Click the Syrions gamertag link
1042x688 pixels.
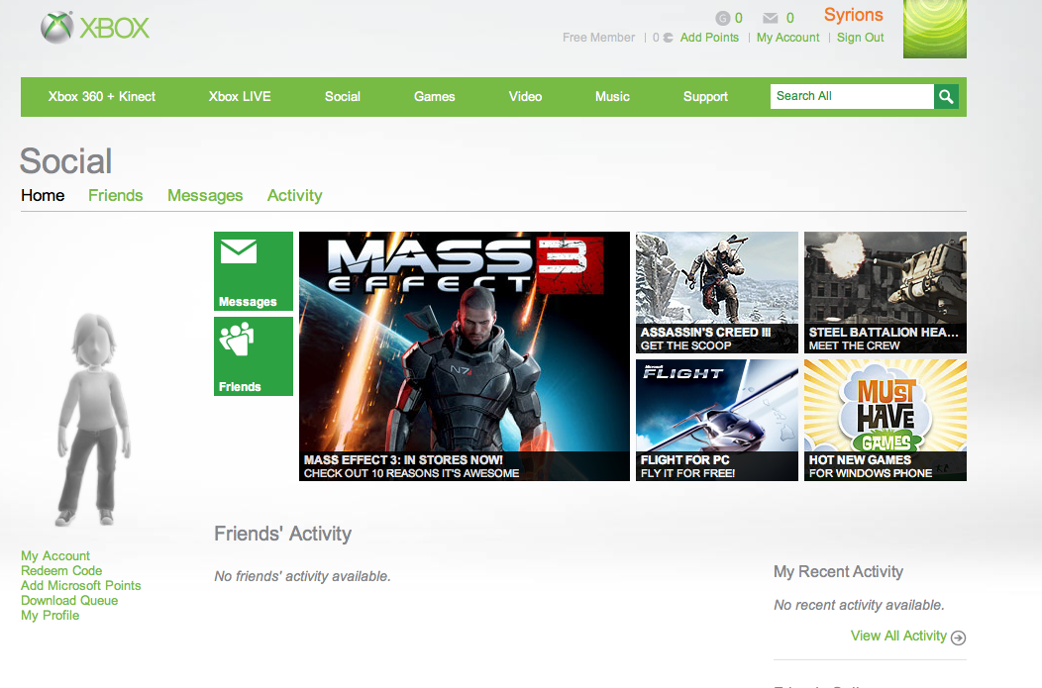[853, 15]
